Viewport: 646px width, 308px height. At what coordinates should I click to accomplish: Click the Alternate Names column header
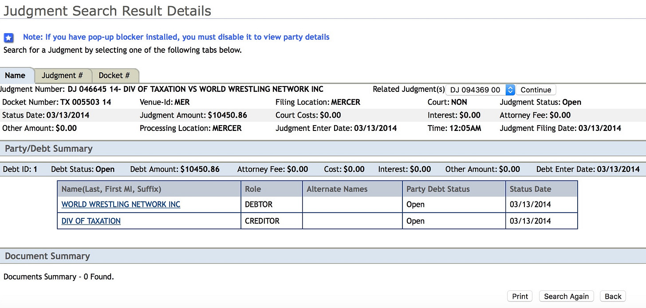click(352, 189)
